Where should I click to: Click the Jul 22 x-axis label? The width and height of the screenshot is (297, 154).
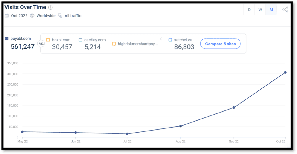point(127,142)
